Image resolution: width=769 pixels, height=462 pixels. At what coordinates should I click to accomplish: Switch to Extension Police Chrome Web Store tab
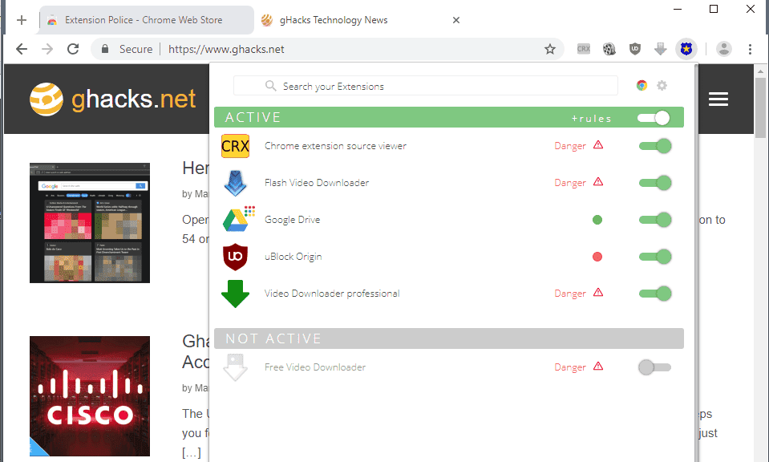[146, 20]
